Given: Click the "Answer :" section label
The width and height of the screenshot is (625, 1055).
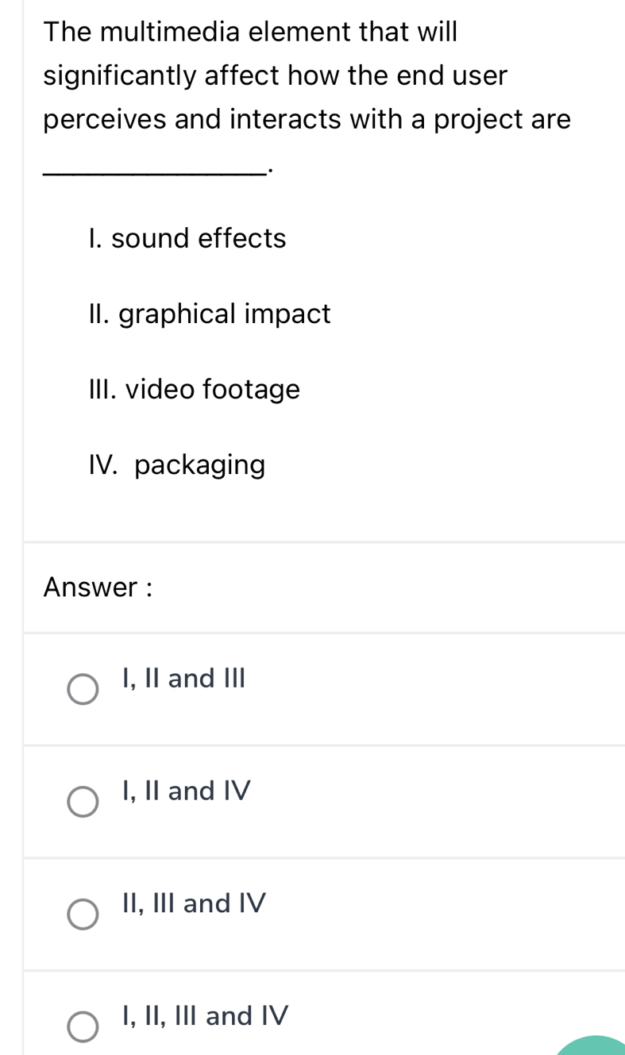Looking at the screenshot, I should point(98,587).
